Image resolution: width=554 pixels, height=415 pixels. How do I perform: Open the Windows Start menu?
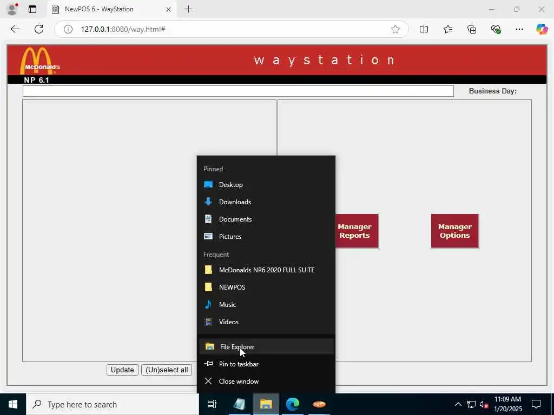(13, 404)
